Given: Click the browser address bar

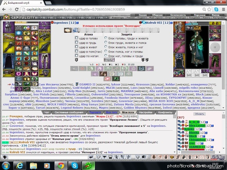Looking at the screenshot, I should coord(112,9).
